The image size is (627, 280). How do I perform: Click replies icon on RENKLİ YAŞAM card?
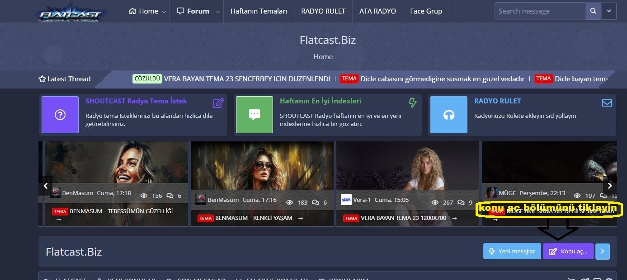tap(315, 202)
